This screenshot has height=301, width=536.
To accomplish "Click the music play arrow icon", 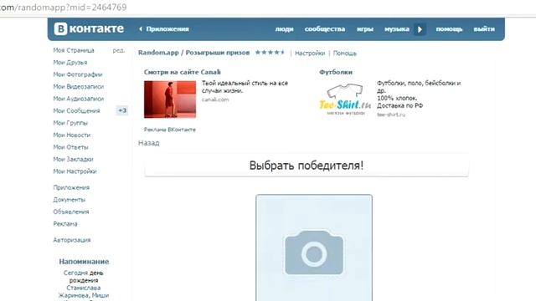I will pyautogui.click(x=420, y=29).
